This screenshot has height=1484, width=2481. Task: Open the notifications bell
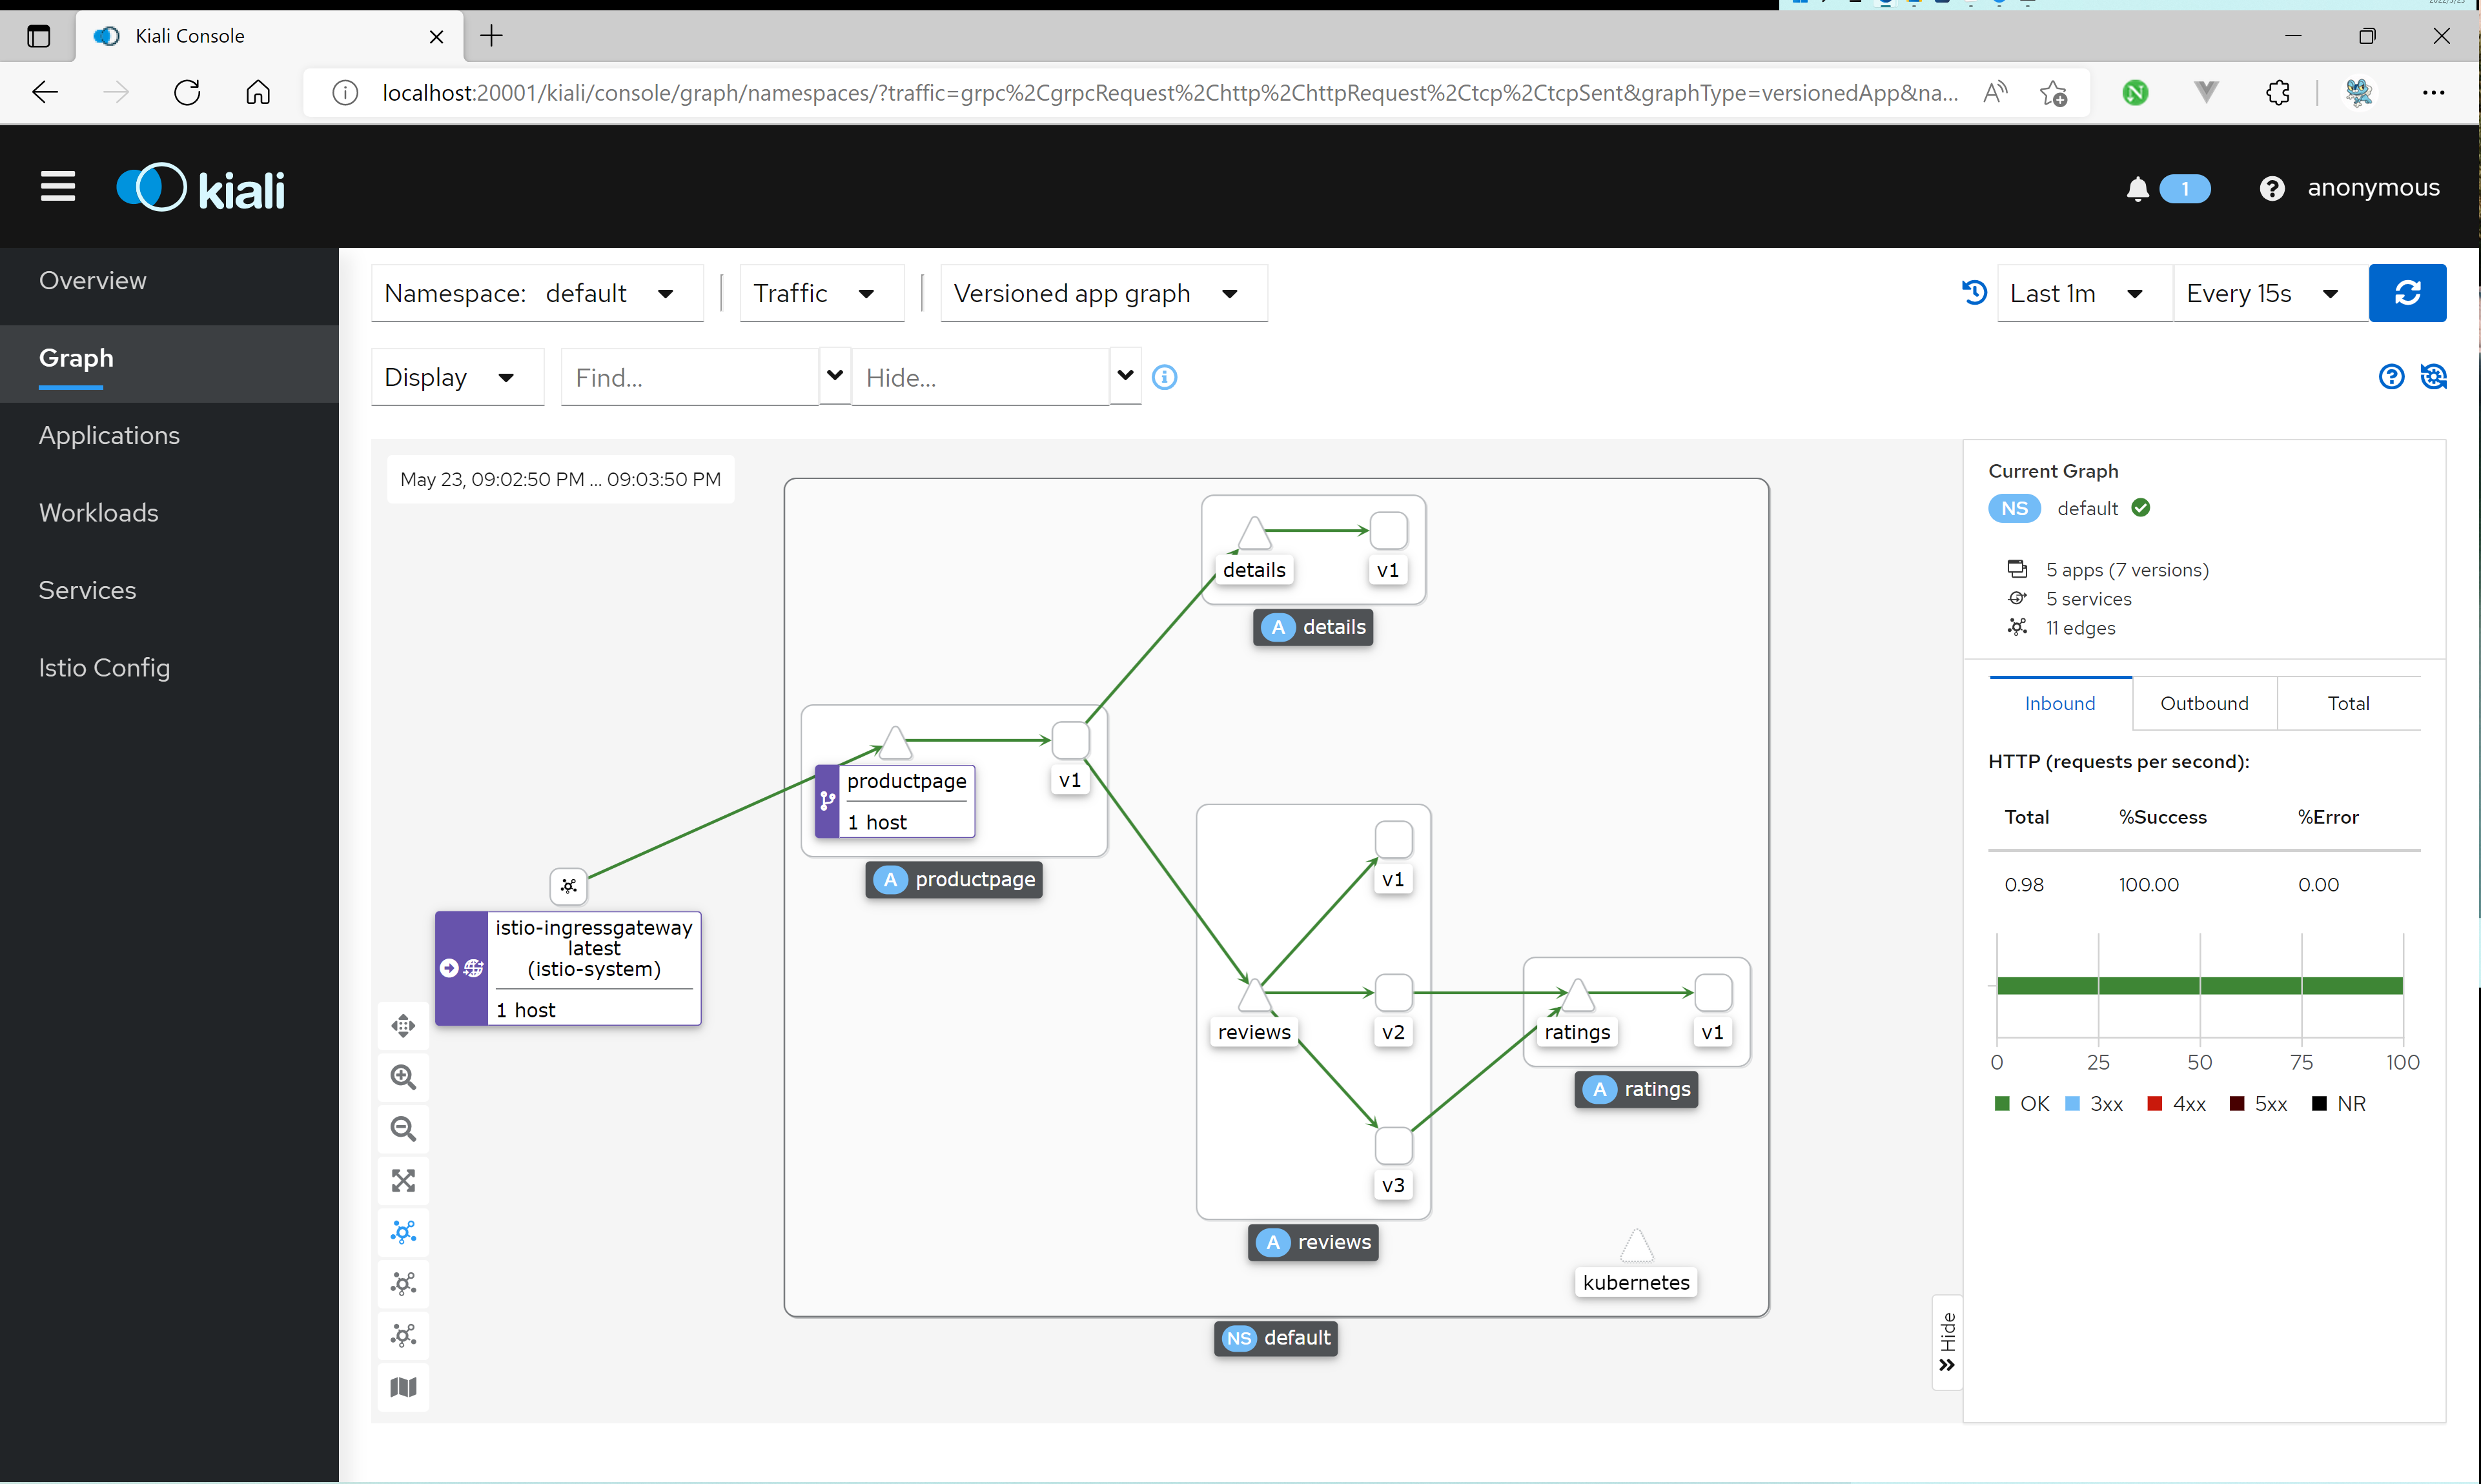tap(2137, 189)
